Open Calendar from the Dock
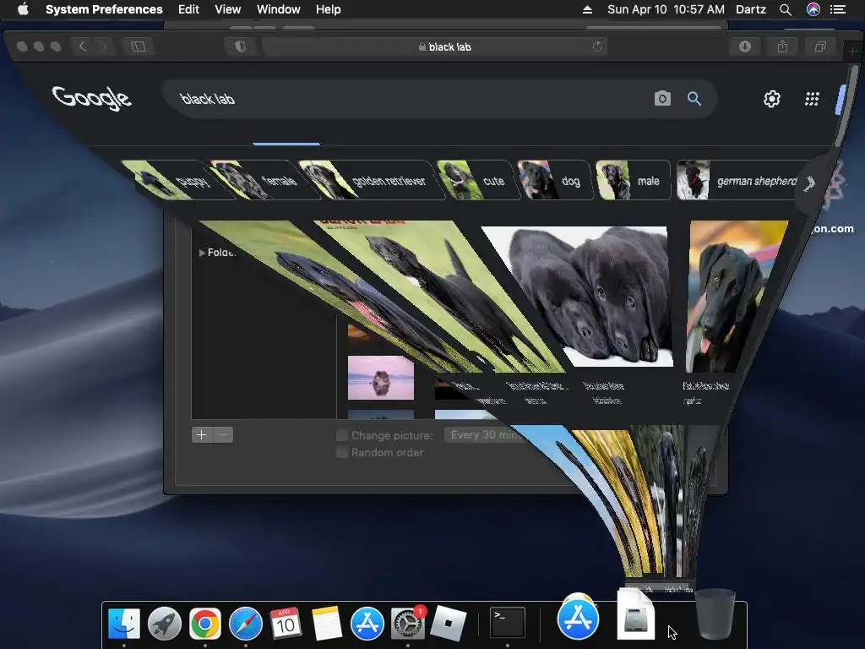Screen dimensions: 865x649 point(286,624)
